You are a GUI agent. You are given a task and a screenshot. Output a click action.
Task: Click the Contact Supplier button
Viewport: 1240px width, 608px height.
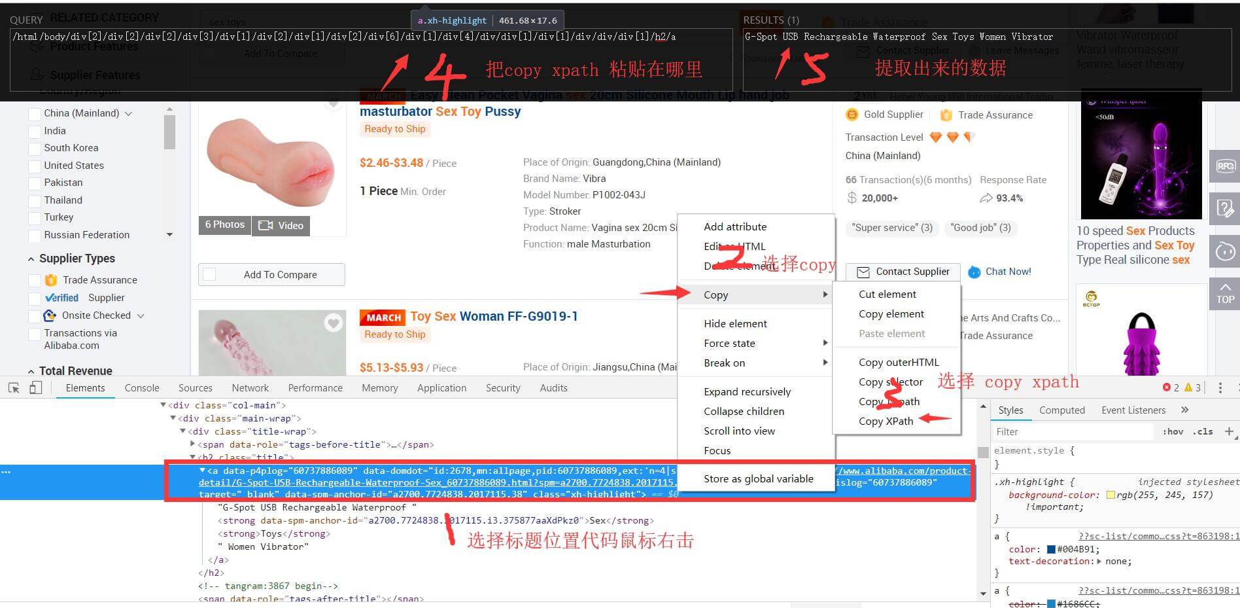click(903, 272)
